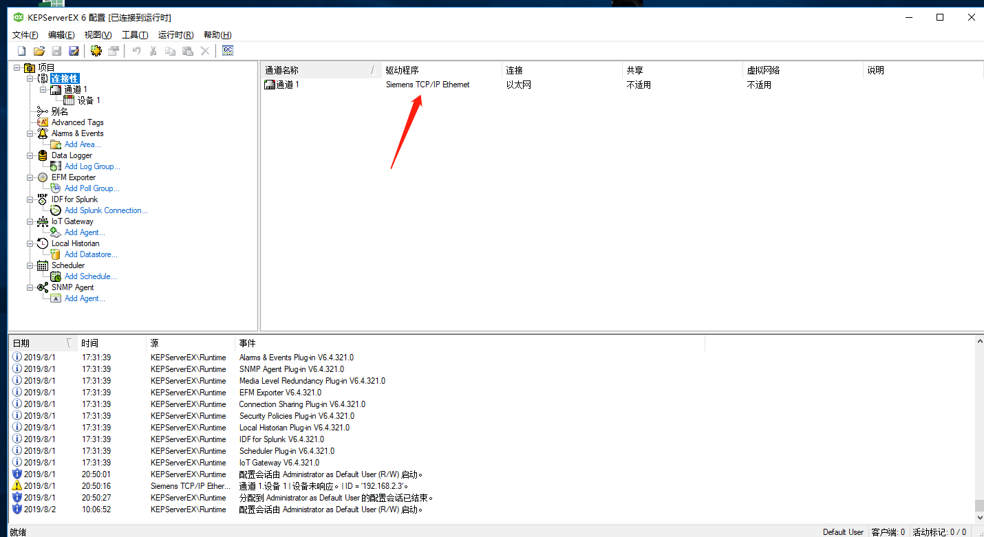
Task: Click the Paste clipboard toolbar icon
Action: coord(187,50)
